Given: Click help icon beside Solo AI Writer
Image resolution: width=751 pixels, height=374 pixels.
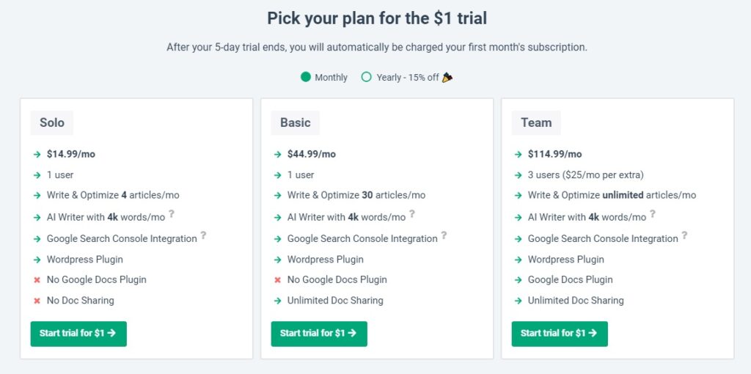Looking at the screenshot, I should tap(172, 214).
